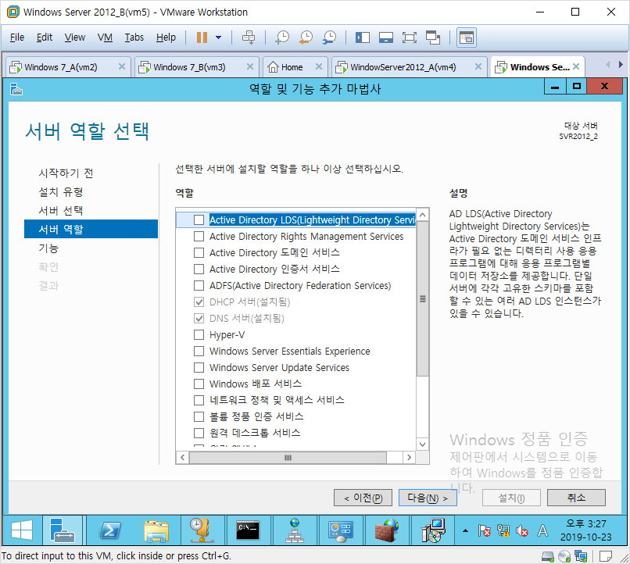
Task: Check Active Directory Rights Management Services
Action: 199,237
